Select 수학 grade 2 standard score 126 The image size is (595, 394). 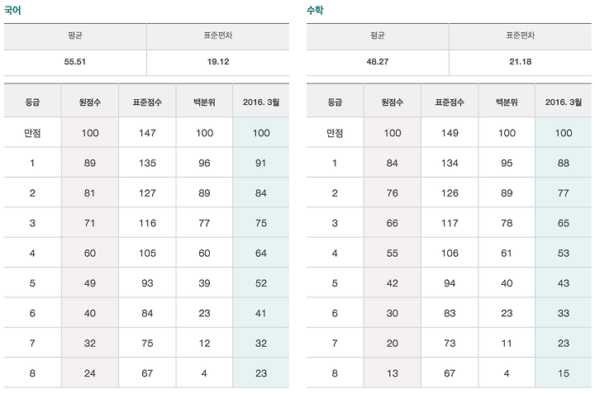coord(450,193)
